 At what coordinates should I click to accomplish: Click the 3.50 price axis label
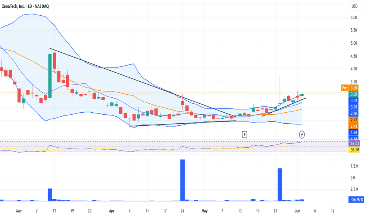click(354, 82)
